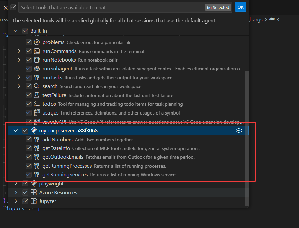Select the addNumbers tool row text
Image resolution: width=299 pixels, height=228 pixels.
pyautogui.click(x=58, y=139)
